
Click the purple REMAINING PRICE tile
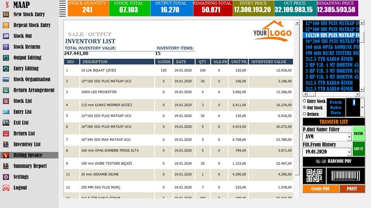pos(337,8)
